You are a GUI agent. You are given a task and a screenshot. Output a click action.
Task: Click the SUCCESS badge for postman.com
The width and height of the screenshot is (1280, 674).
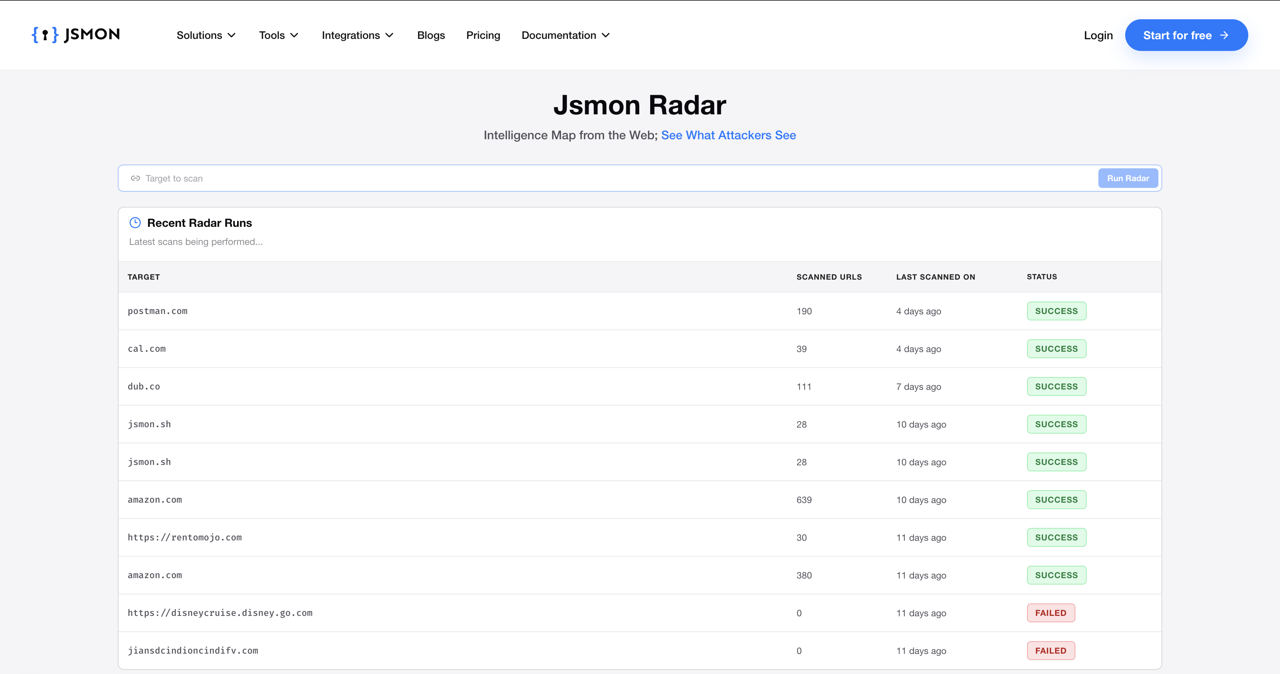point(1056,311)
